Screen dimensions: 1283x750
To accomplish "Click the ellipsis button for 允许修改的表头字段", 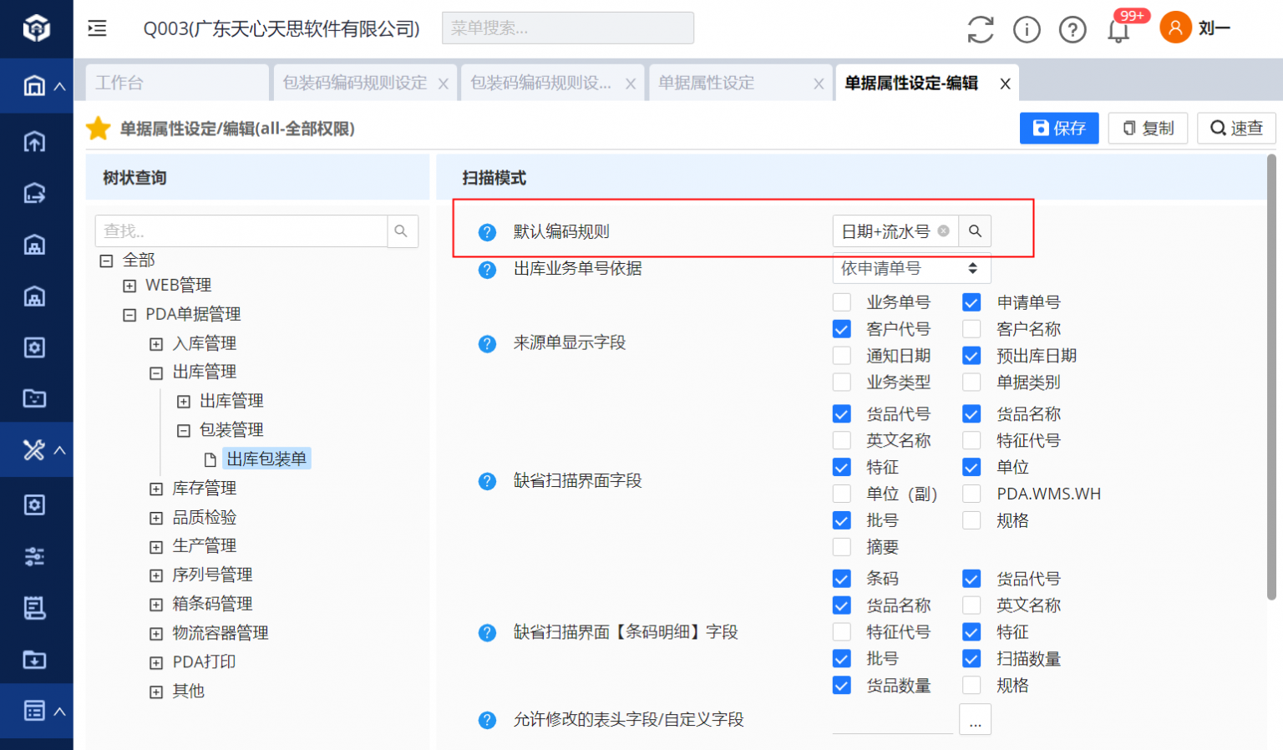I will click(x=975, y=719).
